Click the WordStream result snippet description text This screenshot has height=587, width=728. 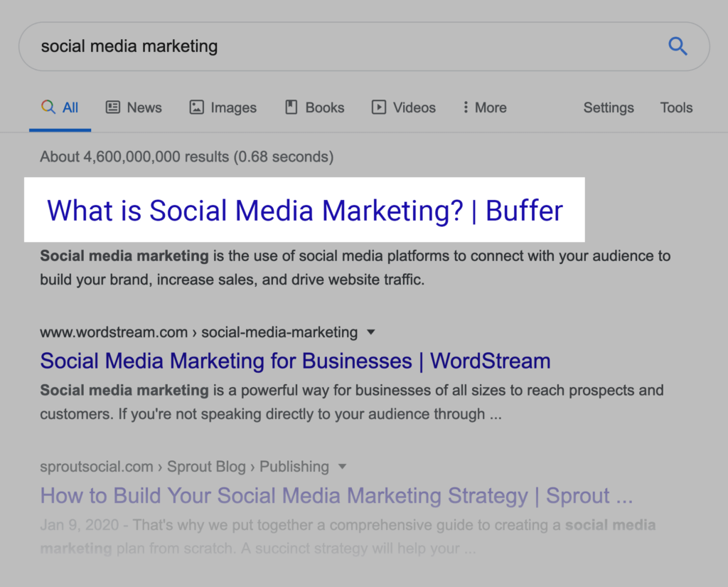pos(352,402)
